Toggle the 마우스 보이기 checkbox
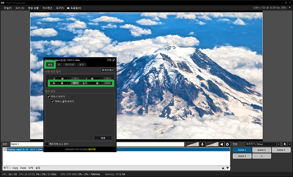 48,97
